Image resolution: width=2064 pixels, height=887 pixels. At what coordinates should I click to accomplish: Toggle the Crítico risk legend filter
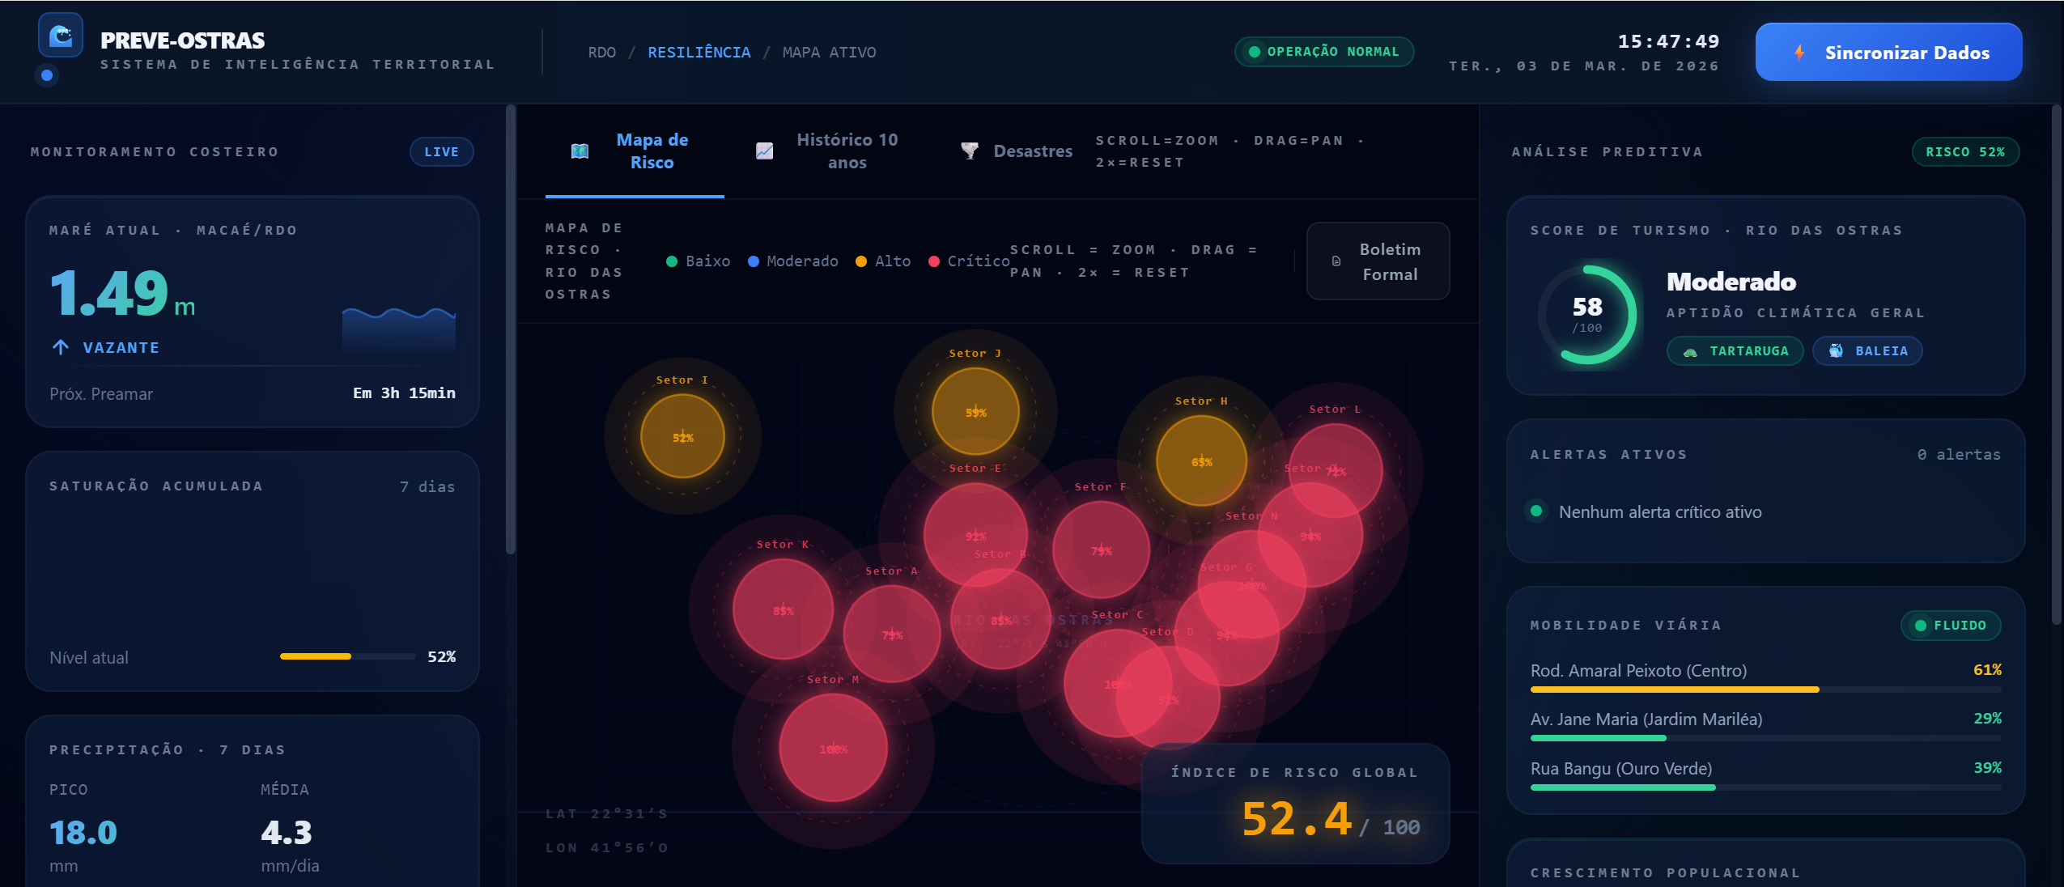pos(969,261)
